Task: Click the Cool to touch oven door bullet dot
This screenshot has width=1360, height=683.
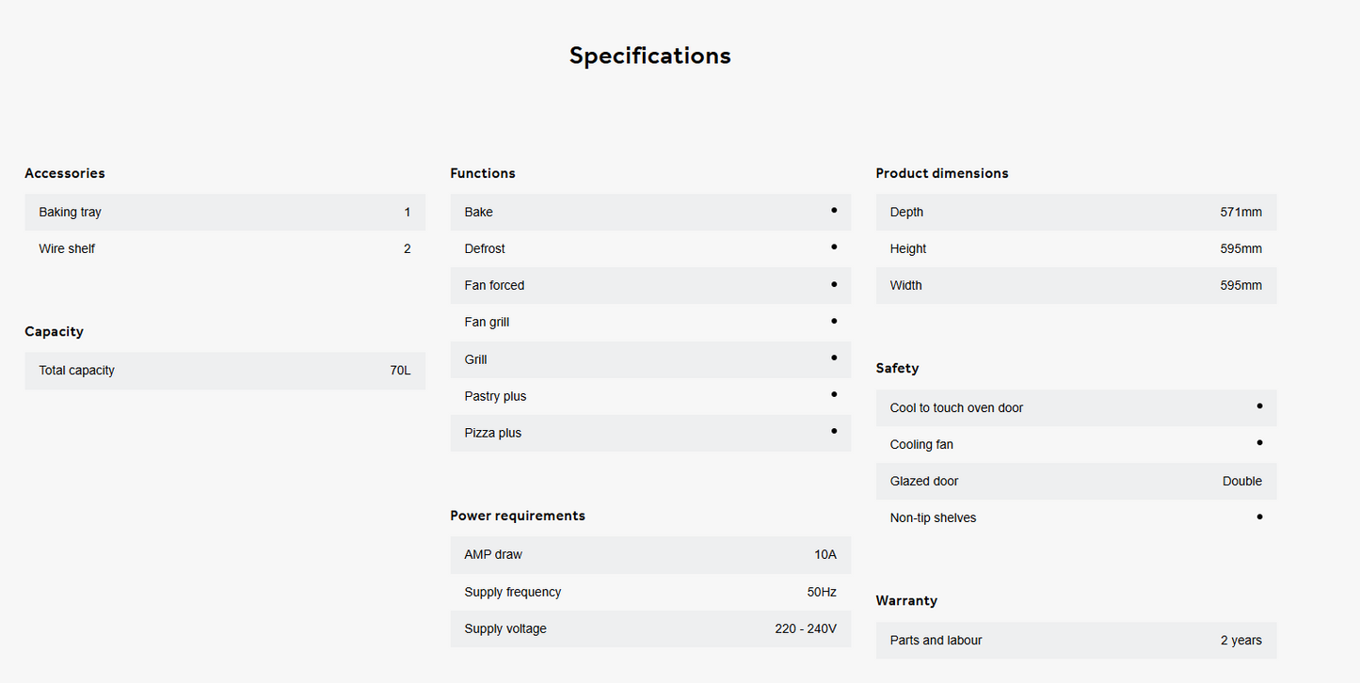Action: click(1259, 406)
